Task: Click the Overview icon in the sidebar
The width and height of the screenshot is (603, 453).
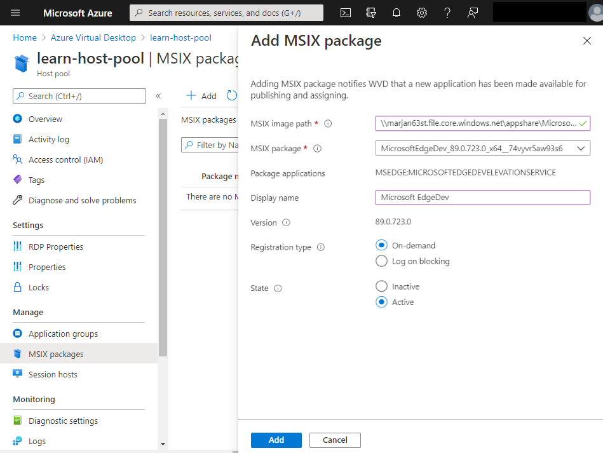Action: tap(17, 118)
